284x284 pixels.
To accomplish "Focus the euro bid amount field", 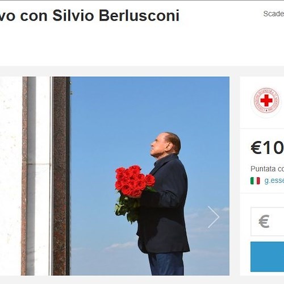I will pyautogui.click(x=268, y=222).
